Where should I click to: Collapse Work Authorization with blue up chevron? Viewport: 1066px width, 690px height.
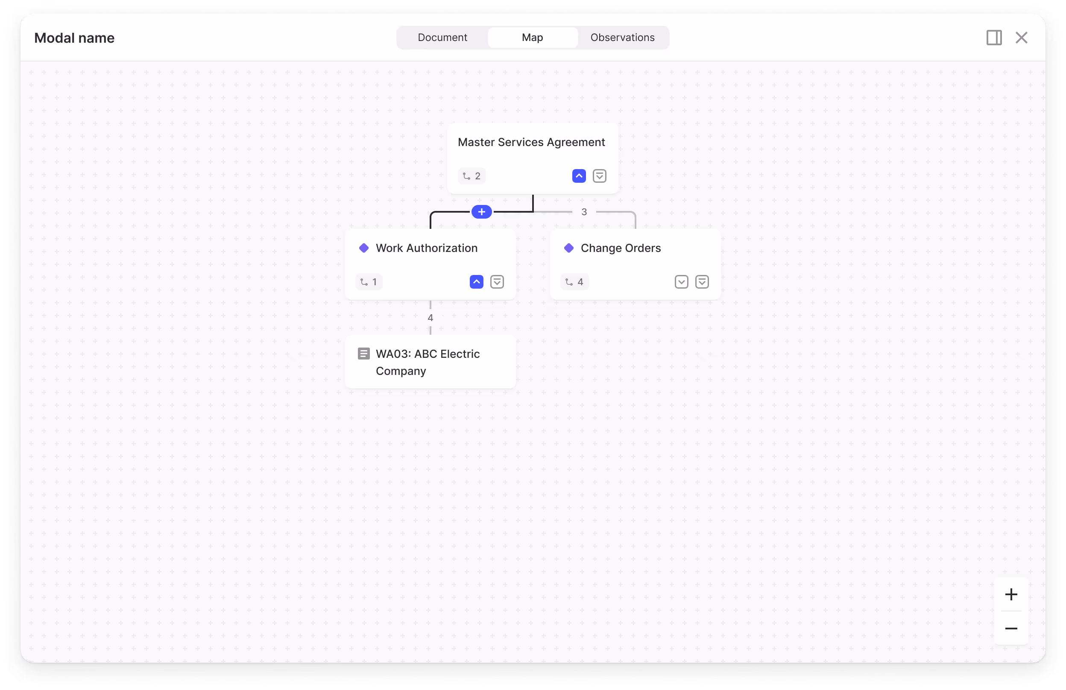[476, 282]
